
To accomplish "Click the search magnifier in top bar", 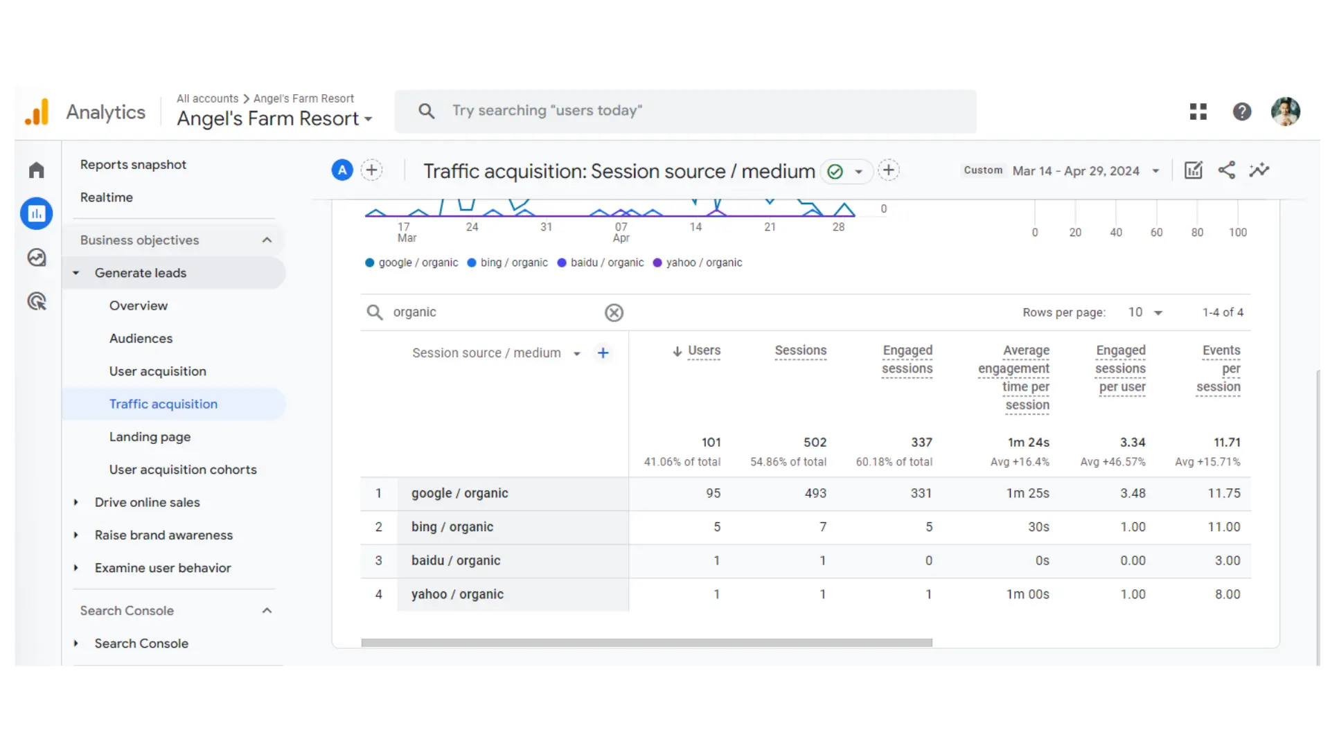I will pyautogui.click(x=427, y=111).
